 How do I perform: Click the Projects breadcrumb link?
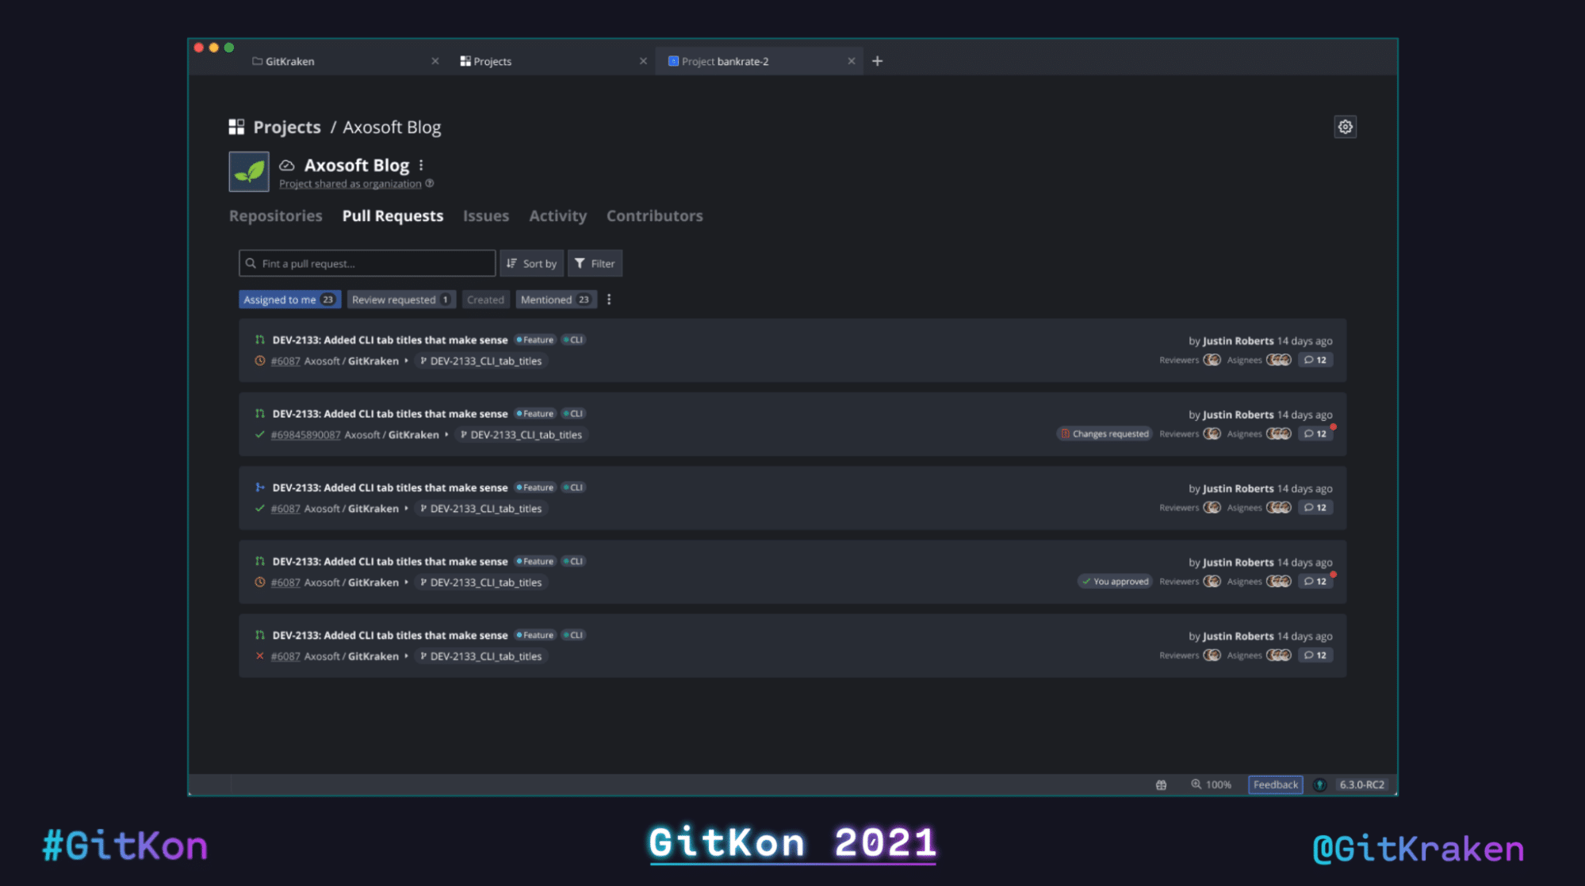[287, 127]
